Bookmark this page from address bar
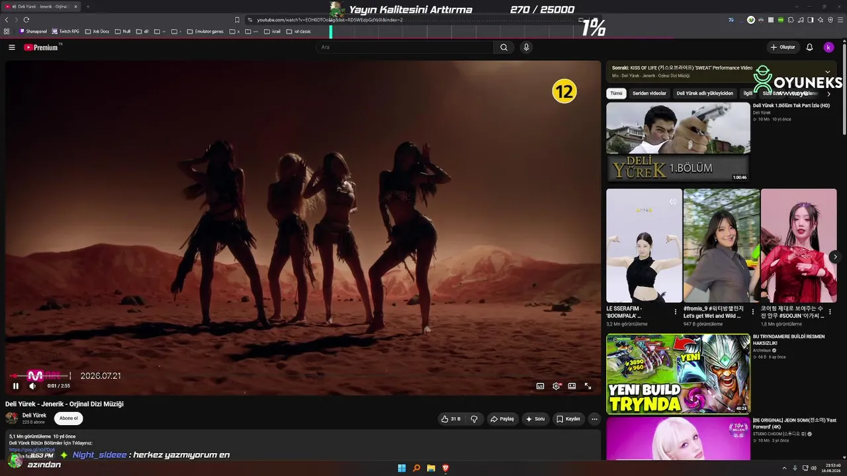The height and width of the screenshot is (476, 847). pyautogui.click(x=237, y=20)
